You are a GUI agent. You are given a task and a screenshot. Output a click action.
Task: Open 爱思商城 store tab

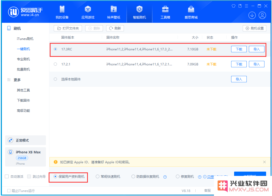(191, 12)
